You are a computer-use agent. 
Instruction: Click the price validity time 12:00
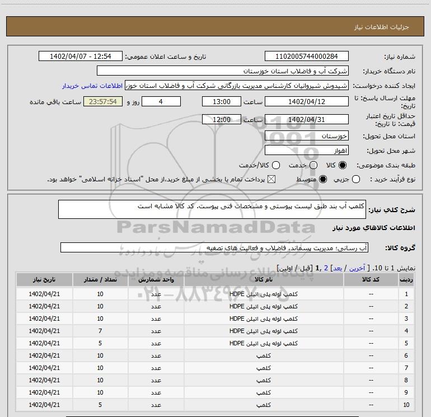point(222,119)
